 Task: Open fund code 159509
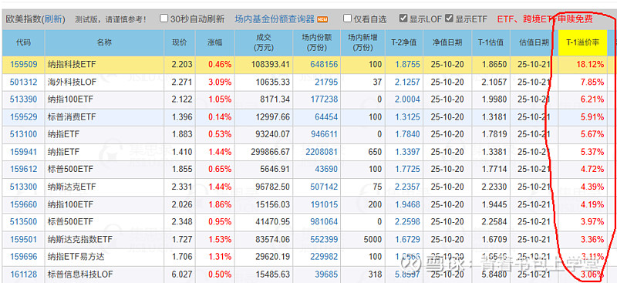coord(24,65)
